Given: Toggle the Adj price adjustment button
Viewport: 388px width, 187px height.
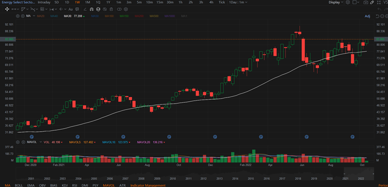Looking at the screenshot, I should click(x=367, y=16).
